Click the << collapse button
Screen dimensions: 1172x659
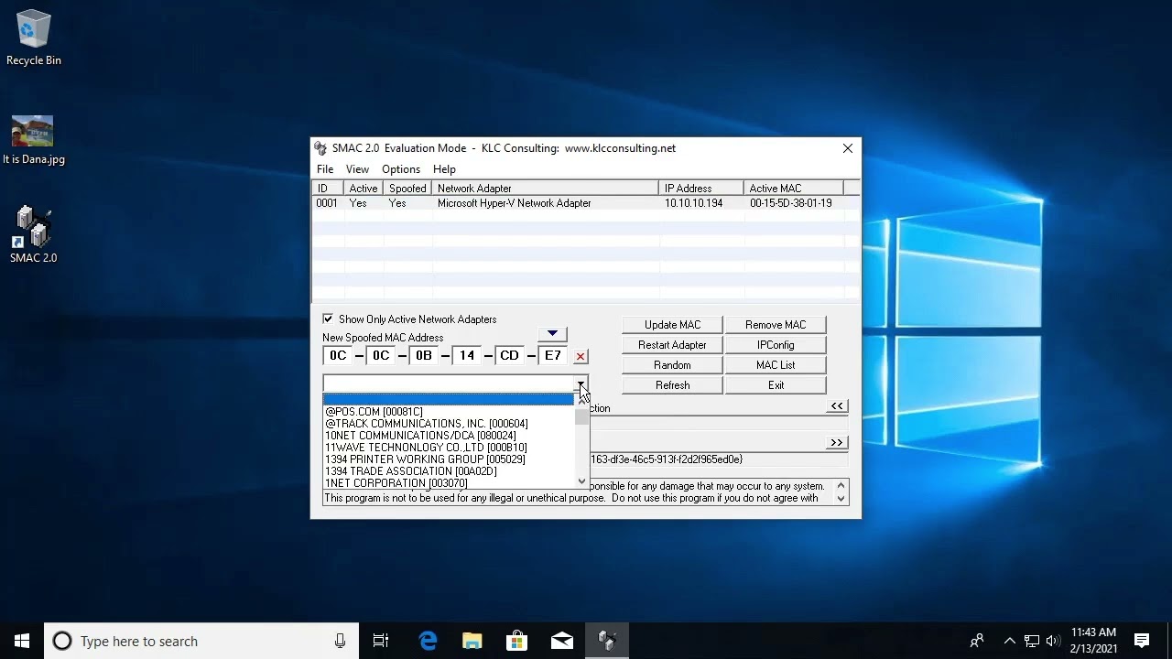click(837, 406)
